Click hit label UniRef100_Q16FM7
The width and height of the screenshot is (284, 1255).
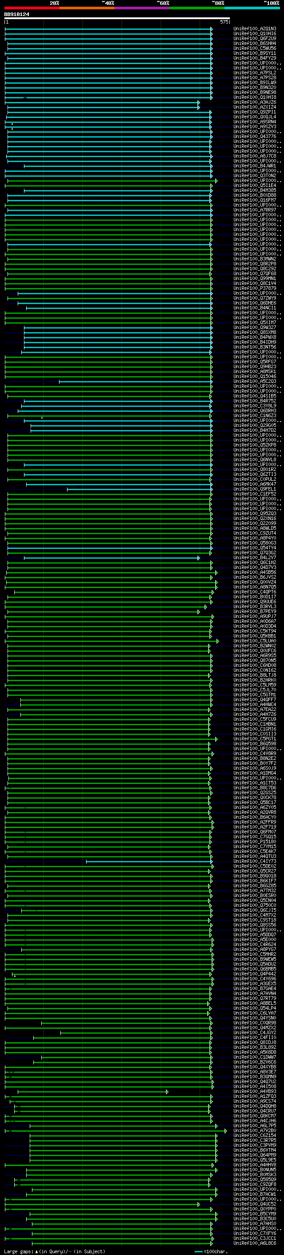(255, 200)
